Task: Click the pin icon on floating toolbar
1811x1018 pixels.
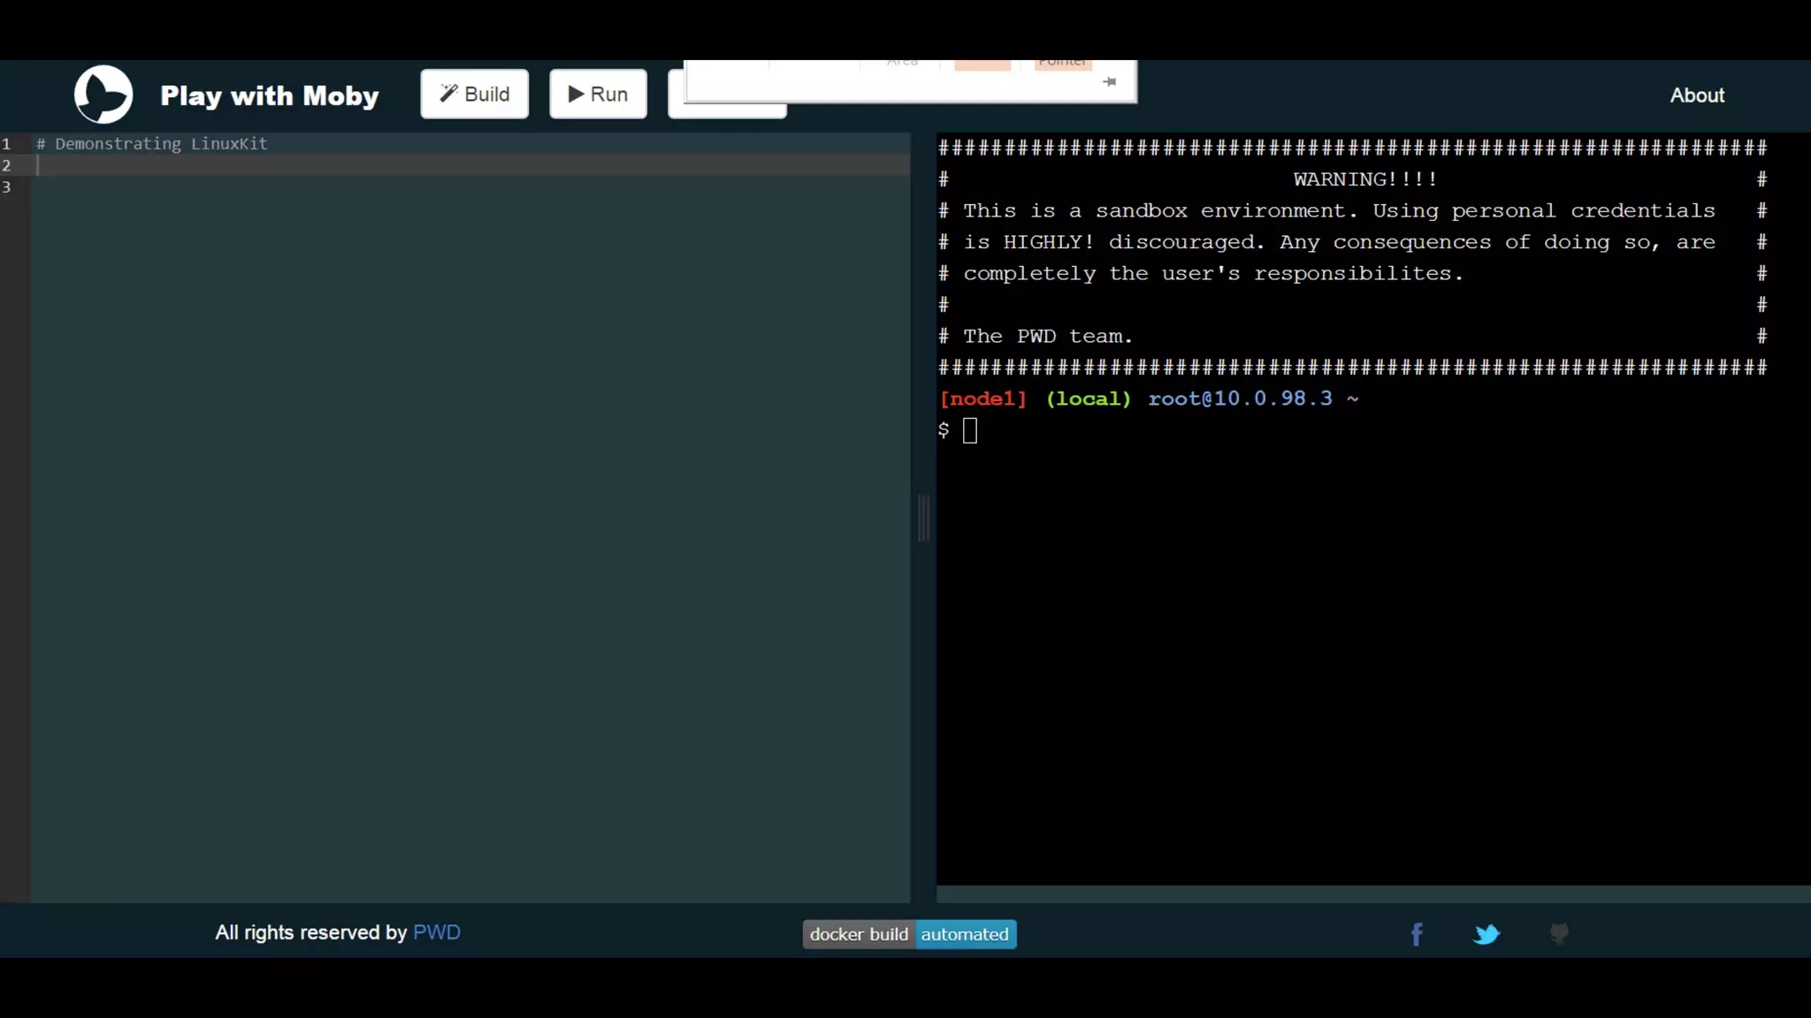Action: pyautogui.click(x=1110, y=81)
